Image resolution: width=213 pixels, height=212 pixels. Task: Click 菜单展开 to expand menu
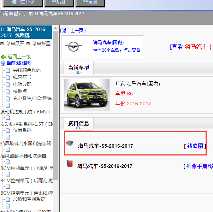15,43
